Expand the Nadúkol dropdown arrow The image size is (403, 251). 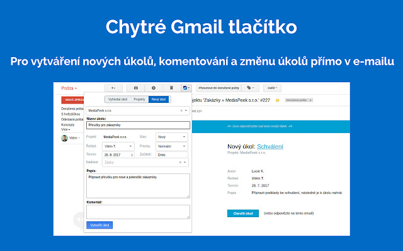tap(184, 163)
